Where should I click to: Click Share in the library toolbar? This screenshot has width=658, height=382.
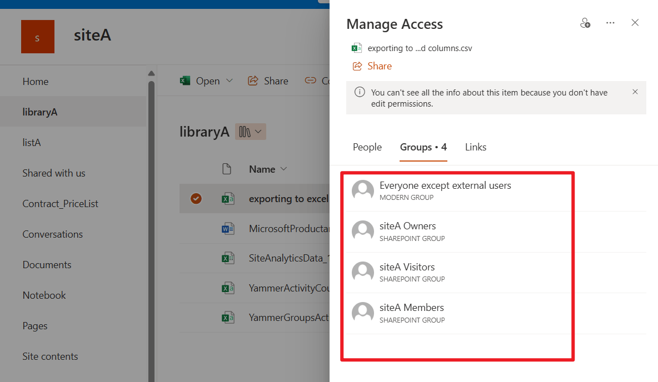(x=268, y=81)
